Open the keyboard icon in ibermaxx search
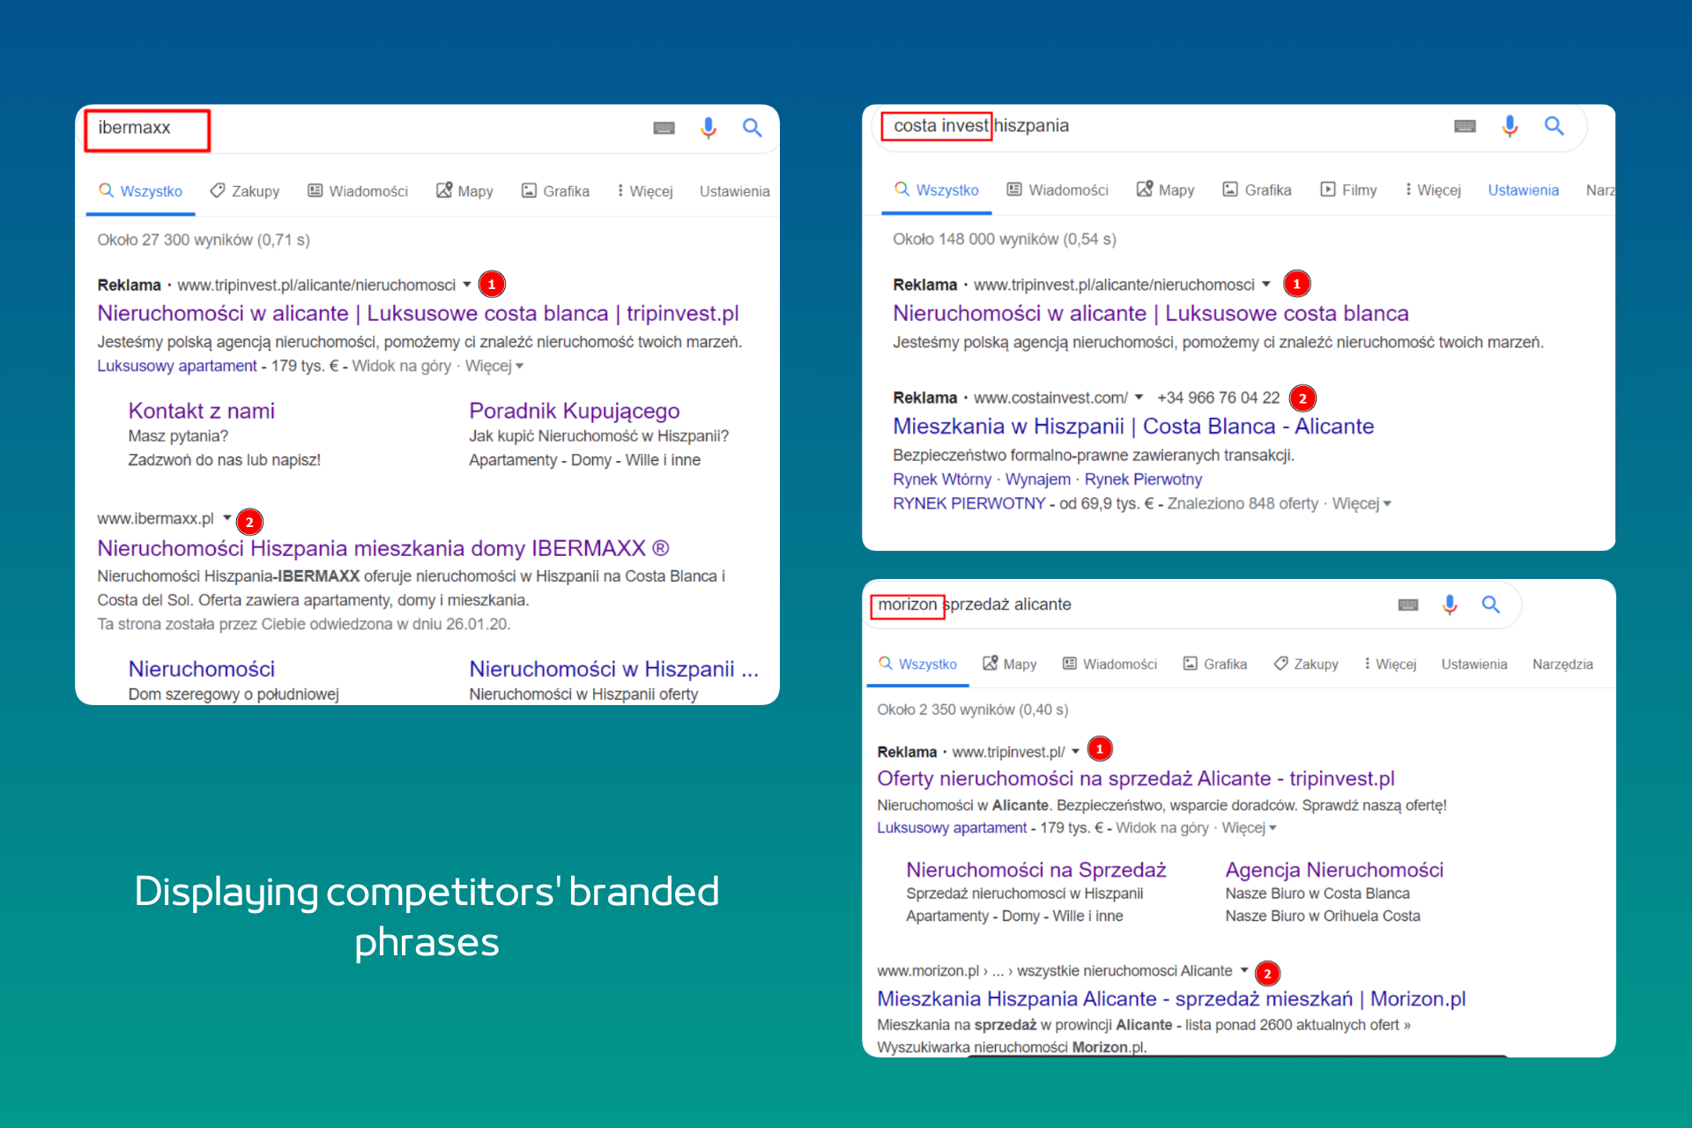 pyautogui.click(x=664, y=129)
